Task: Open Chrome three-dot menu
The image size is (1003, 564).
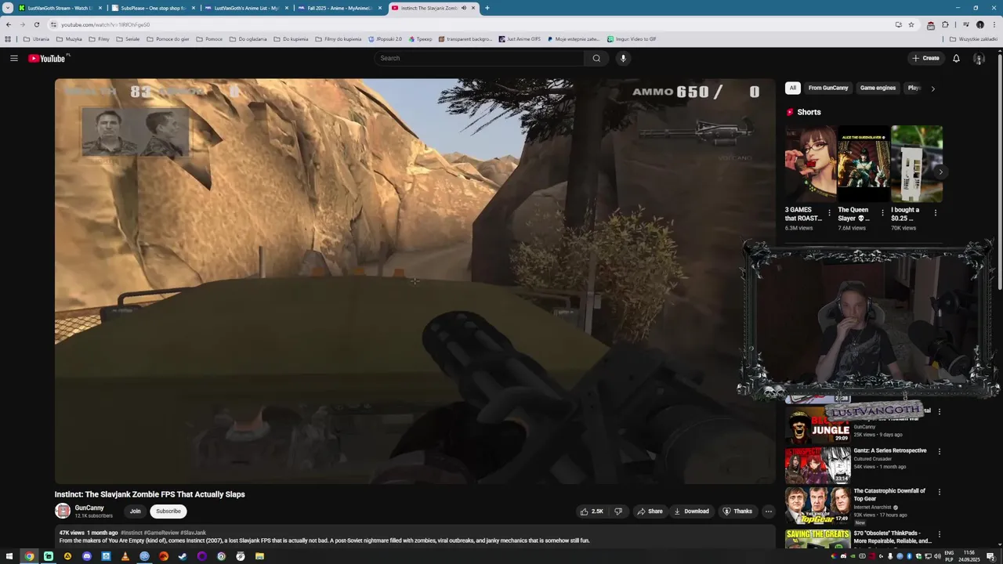Action: 994,24
